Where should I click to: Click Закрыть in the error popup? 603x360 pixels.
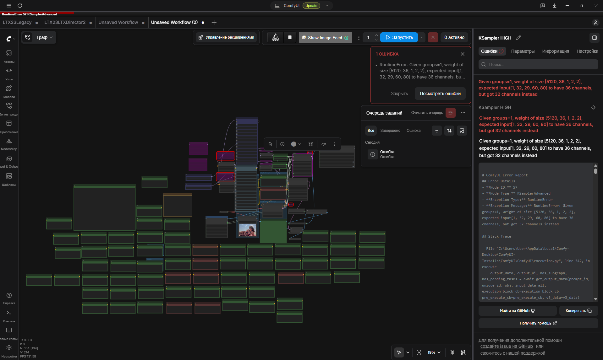click(399, 94)
